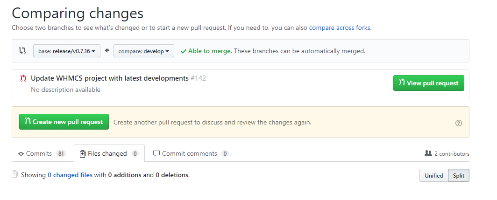Image resolution: width=497 pixels, height=200 pixels.
Task: Click the left arrow between branch selectors
Action: pyautogui.click(x=107, y=51)
